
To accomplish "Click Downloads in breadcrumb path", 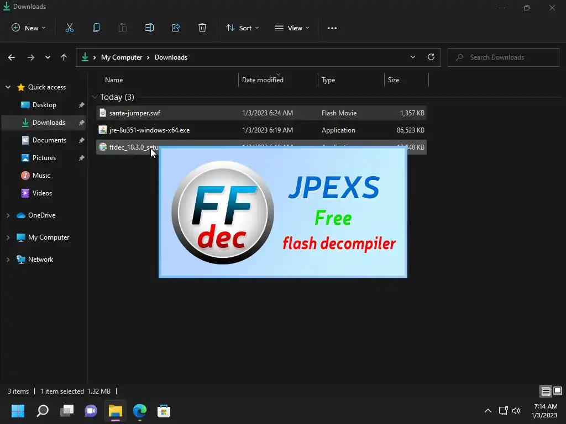I will pyautogui.click(x=171, y=57).
